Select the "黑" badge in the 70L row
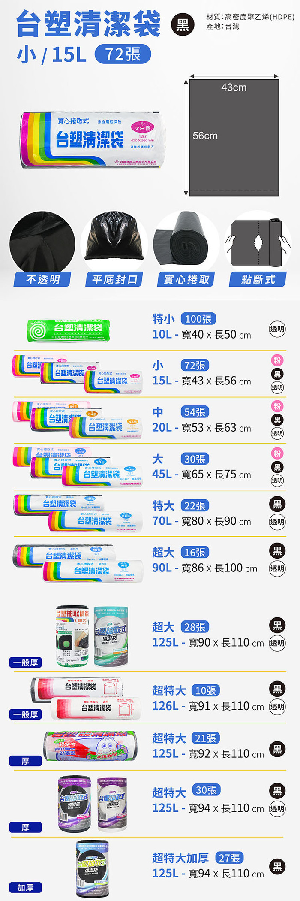Screen dimensions: 300x901 tap(277, 504)
